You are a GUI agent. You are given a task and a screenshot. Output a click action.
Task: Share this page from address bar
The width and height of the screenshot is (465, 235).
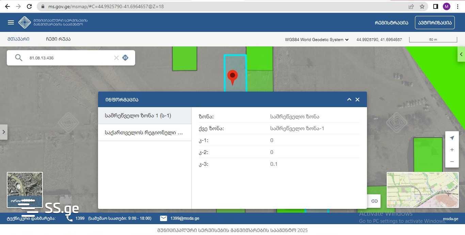coord(411,6)
